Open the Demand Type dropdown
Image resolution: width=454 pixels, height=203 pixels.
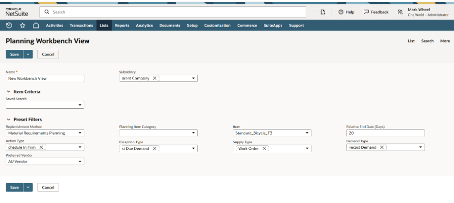[x=421, y=147]
